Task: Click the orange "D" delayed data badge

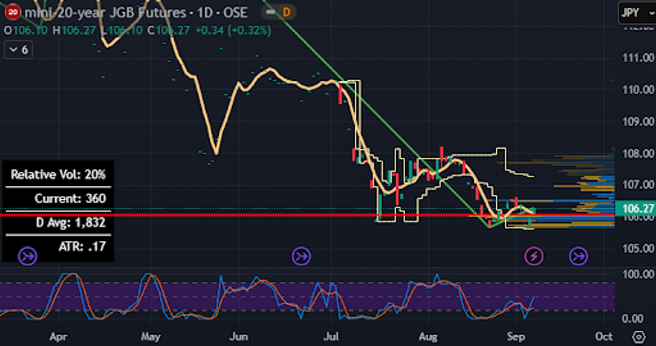Action: 287,13
